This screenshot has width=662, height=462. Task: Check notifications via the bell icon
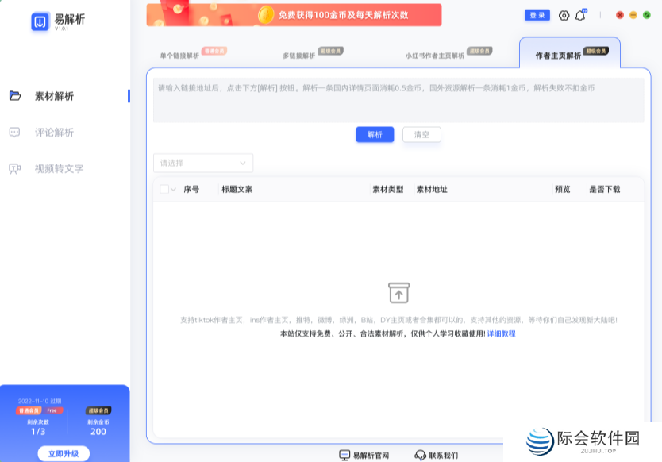(580, 15)
